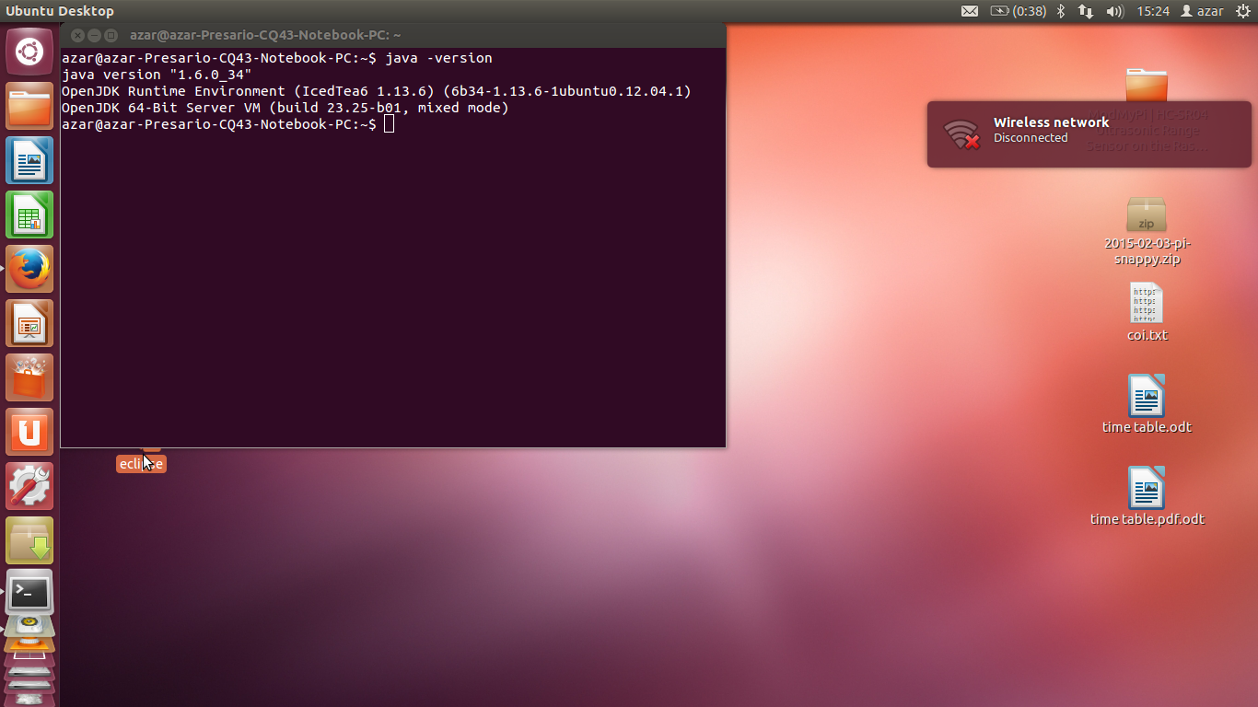This screenshot has height=707, width=1258.
Task: Launch LibreOffice Calc from the launcher
Action: point(29,214)
